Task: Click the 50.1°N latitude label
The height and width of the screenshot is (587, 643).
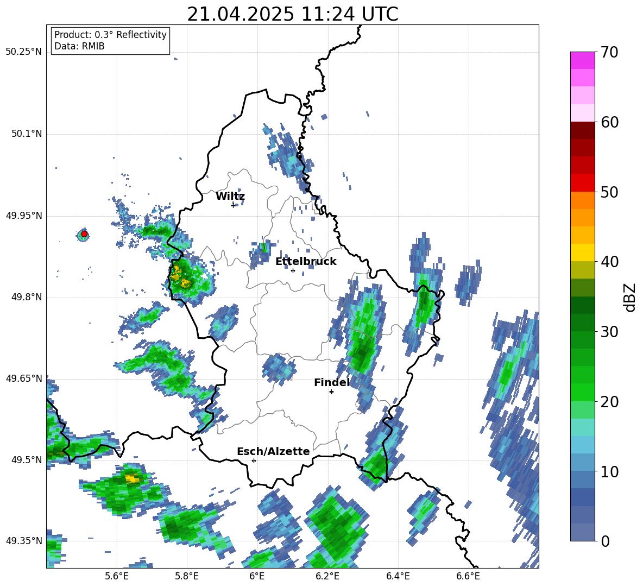Action: click(x=27, y=134)
